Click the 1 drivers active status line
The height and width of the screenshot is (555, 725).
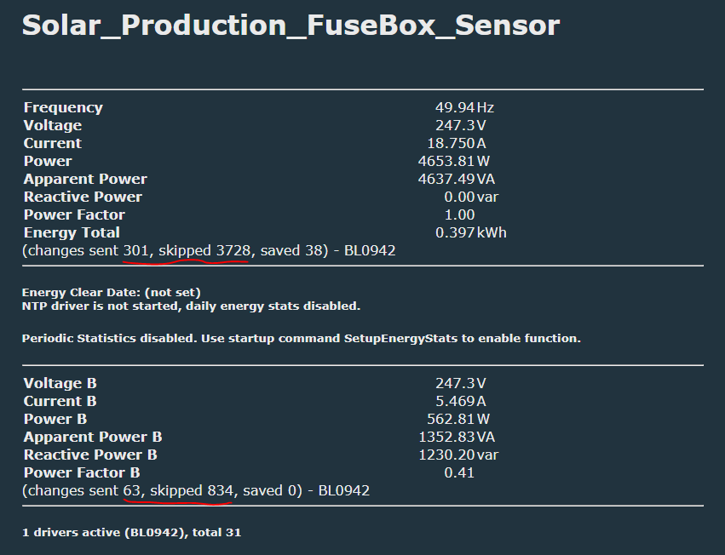click(132, 532)
